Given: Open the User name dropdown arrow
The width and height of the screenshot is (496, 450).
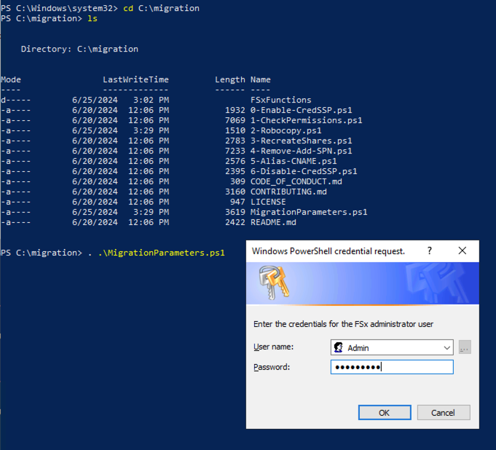Looking at the screenshot, I should point(446,347).
